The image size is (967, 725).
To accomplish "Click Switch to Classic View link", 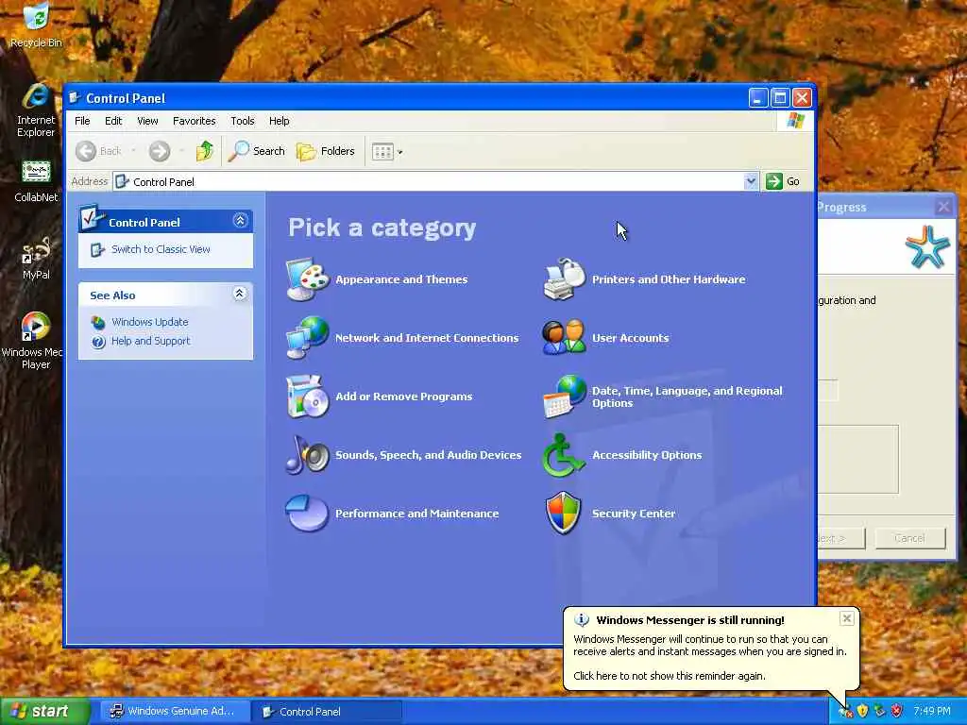I will click(161, 249).
